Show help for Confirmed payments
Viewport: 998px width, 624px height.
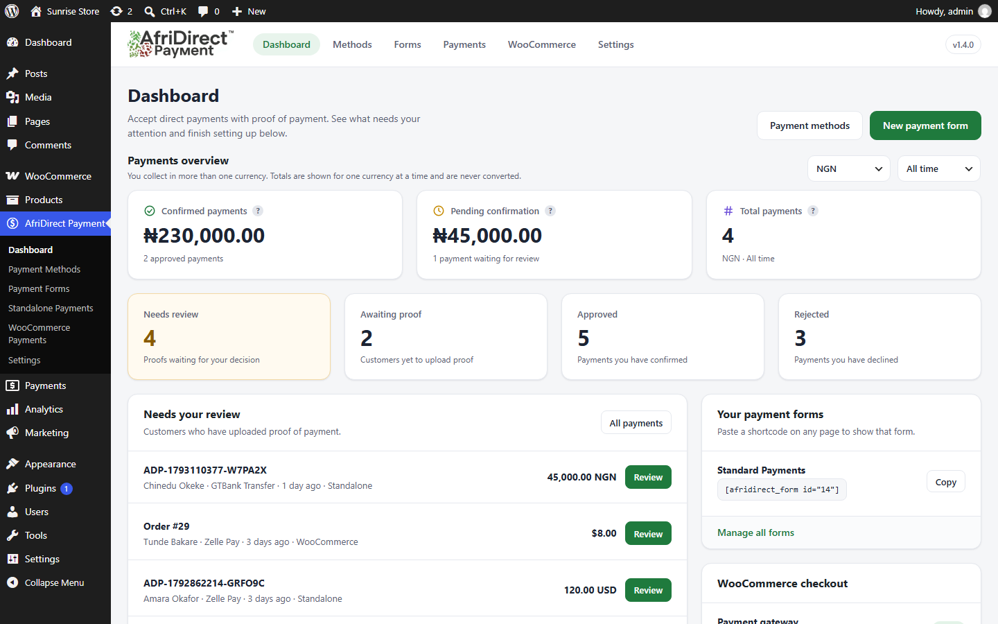pos(258,211)
